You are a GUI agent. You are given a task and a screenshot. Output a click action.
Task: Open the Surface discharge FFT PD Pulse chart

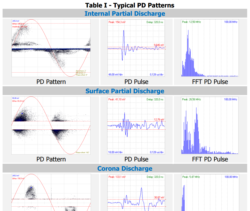coord(210,126)
